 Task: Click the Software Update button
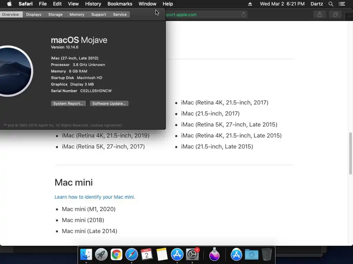click(x=109, y=103)
